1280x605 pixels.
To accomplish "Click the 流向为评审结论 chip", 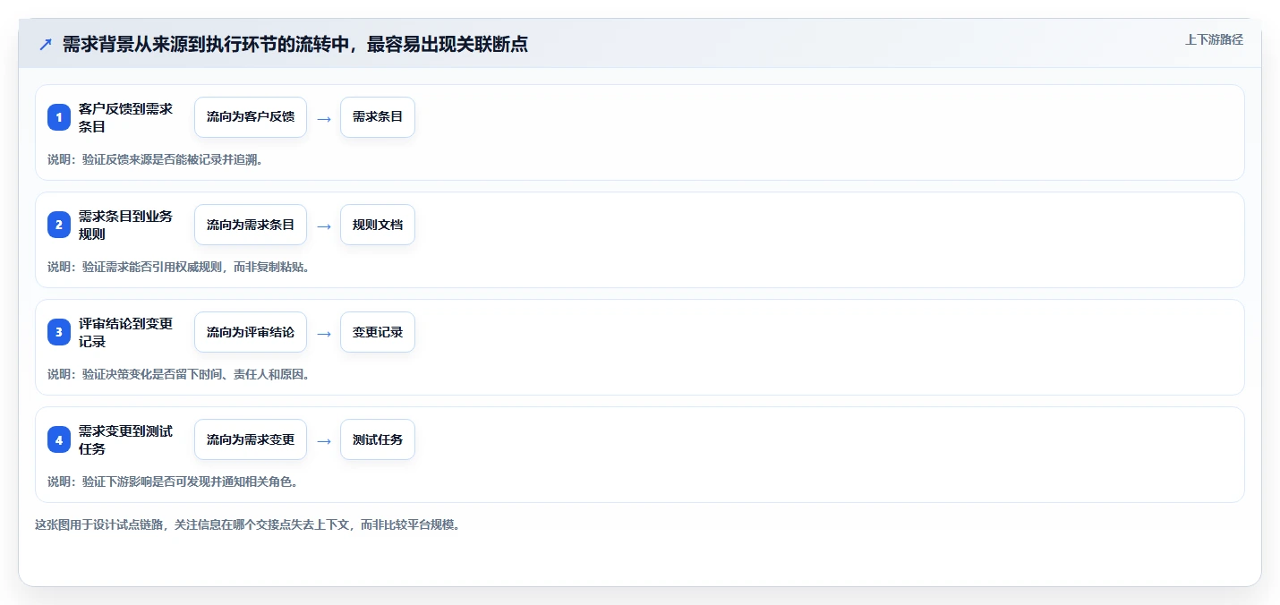I will point(251,332).
